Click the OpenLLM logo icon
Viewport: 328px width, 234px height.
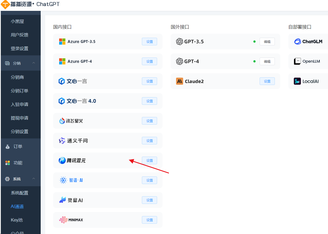pyautogui.click(x=297, y=61)
